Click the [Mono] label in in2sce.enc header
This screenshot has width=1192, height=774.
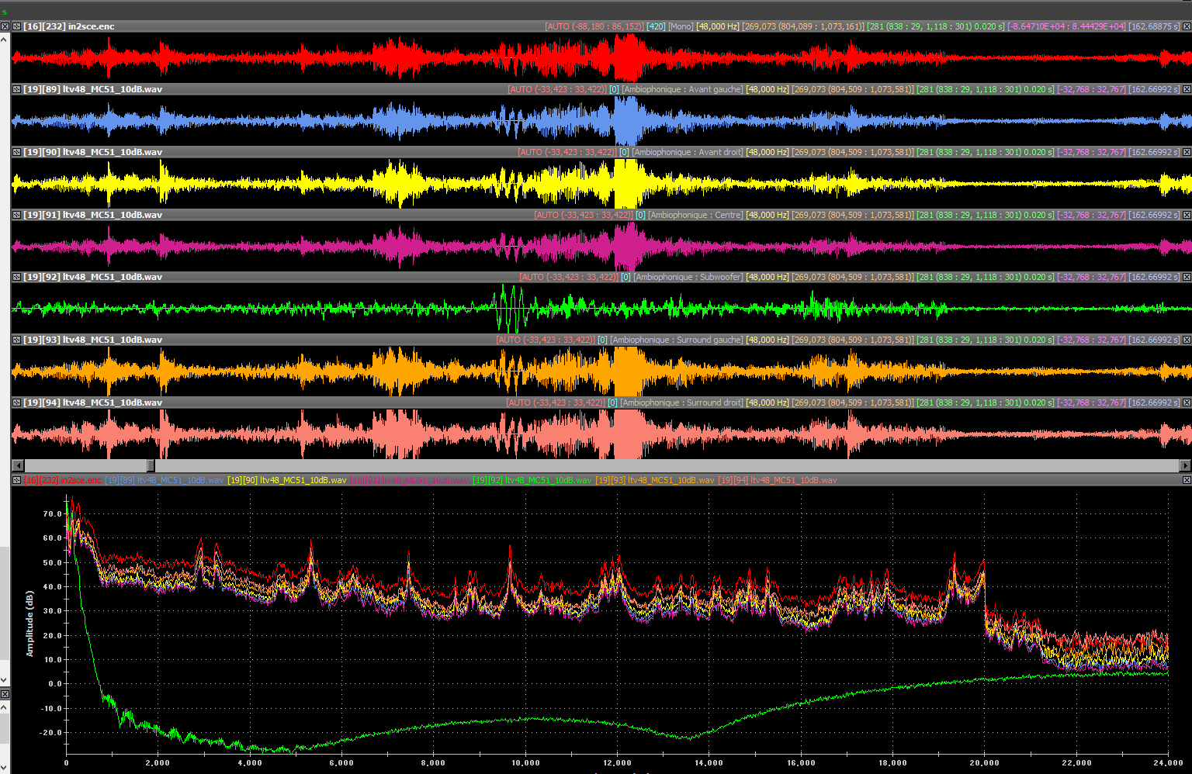click(x=681, y=26)
